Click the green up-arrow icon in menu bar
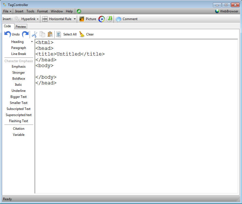 pos(79,11)
